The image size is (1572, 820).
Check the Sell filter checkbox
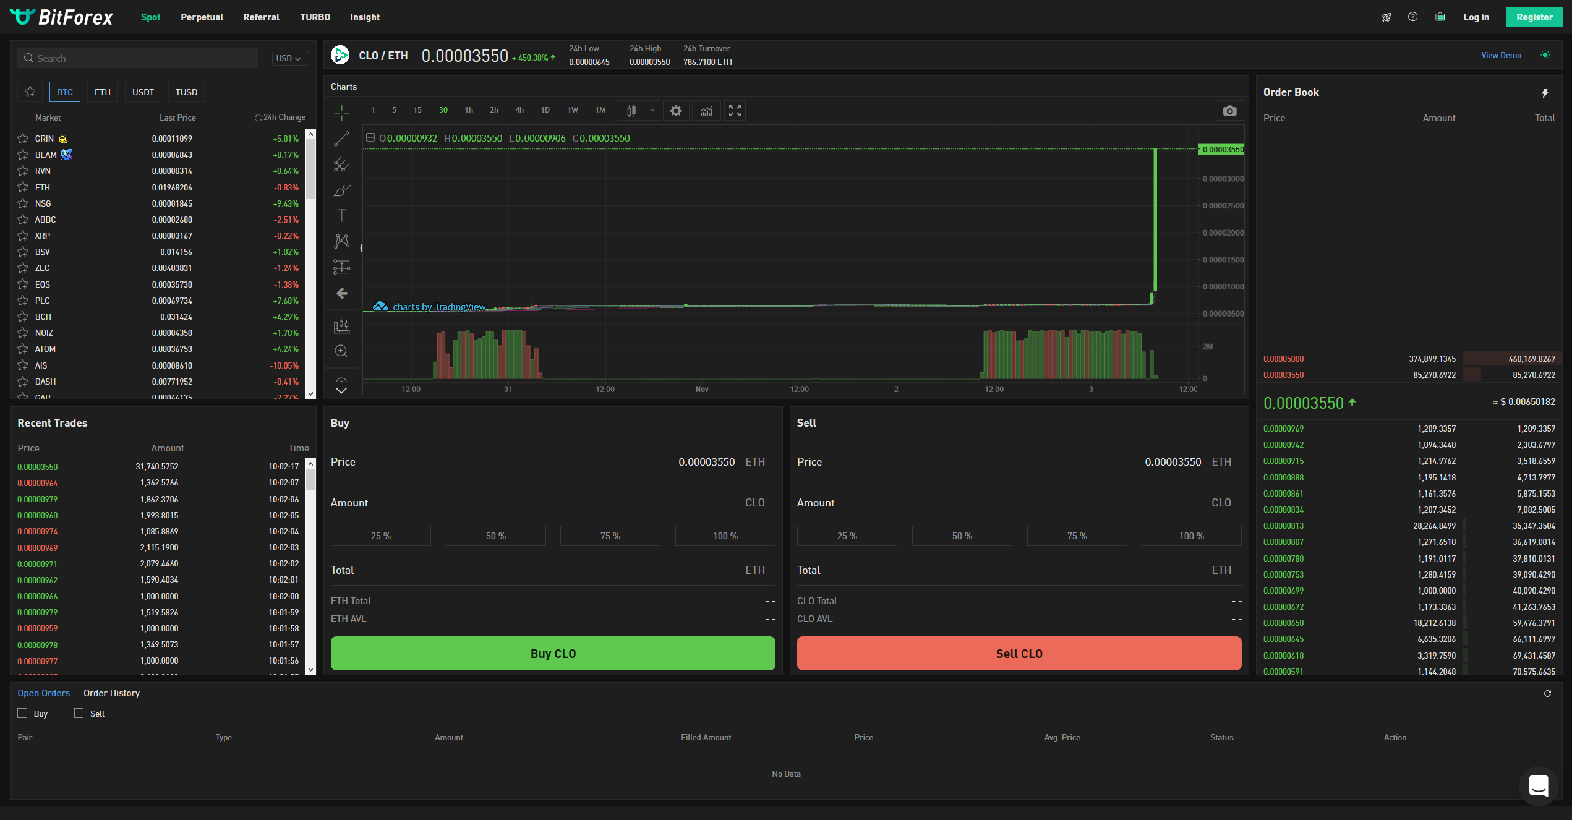coord(79,713)
